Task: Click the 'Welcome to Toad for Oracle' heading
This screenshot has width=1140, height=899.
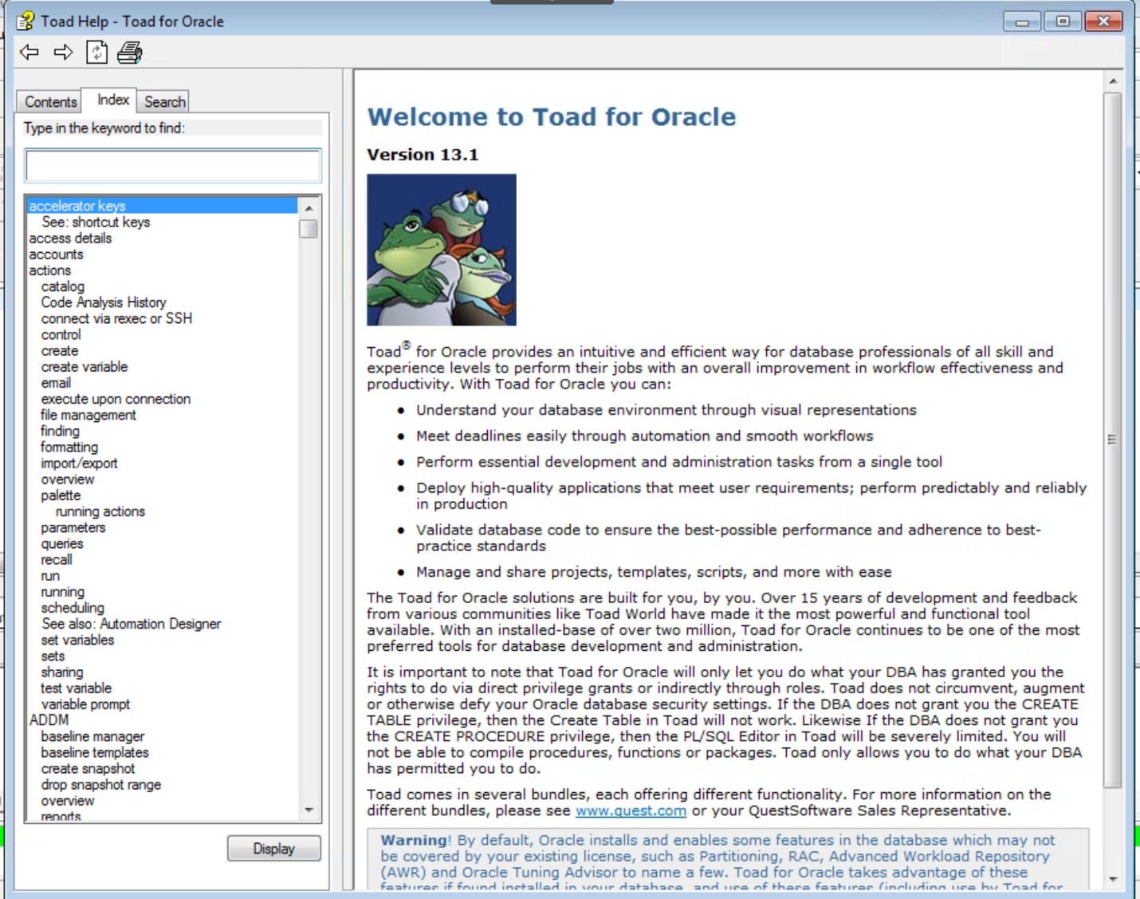Action: pos(552,117)
